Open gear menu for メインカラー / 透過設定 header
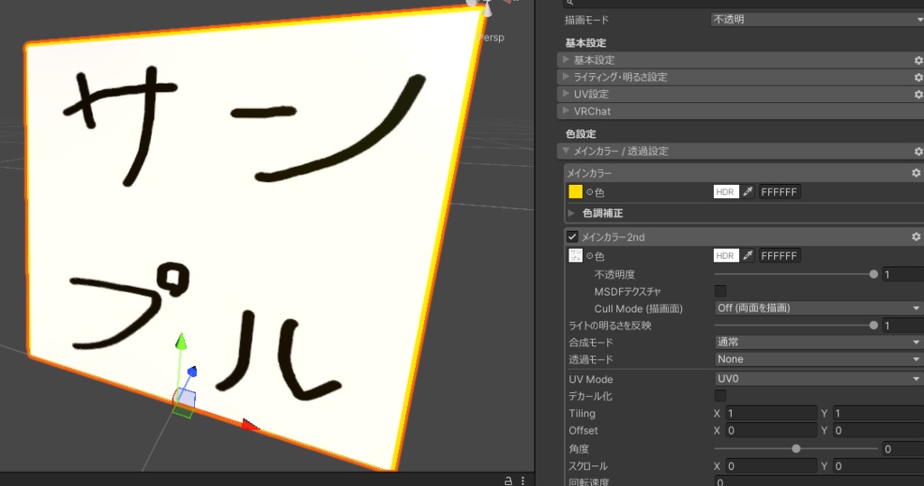 point(918,151)
